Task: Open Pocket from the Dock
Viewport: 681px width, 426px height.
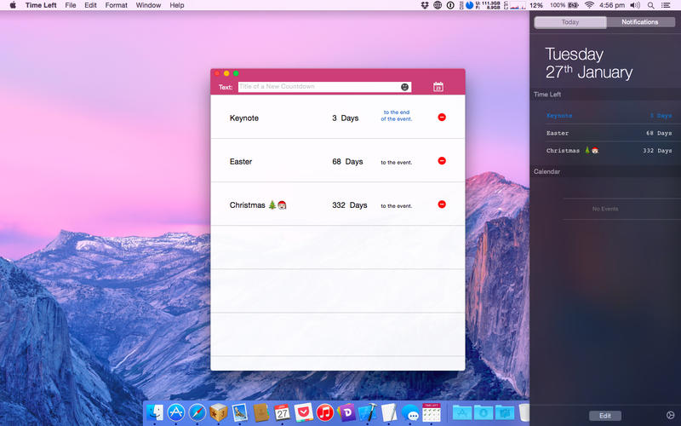Action: point(304,412)
